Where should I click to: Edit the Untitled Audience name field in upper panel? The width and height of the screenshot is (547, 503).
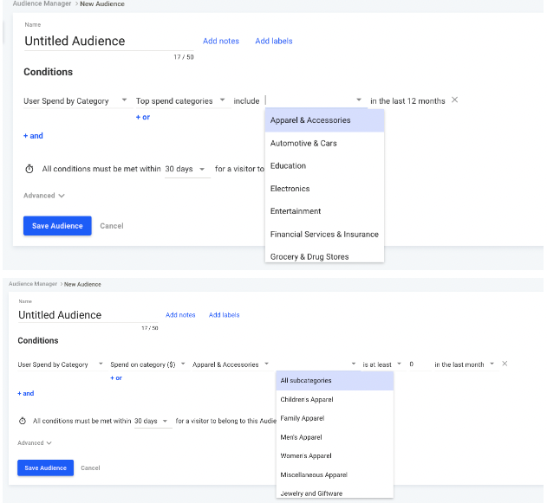(x=109, y=41)
